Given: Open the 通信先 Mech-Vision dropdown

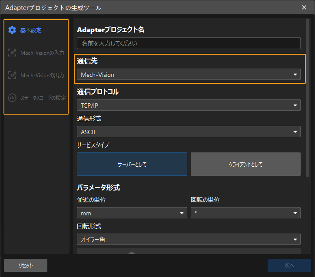Looking at the screenshot, I should pos(189,75).
